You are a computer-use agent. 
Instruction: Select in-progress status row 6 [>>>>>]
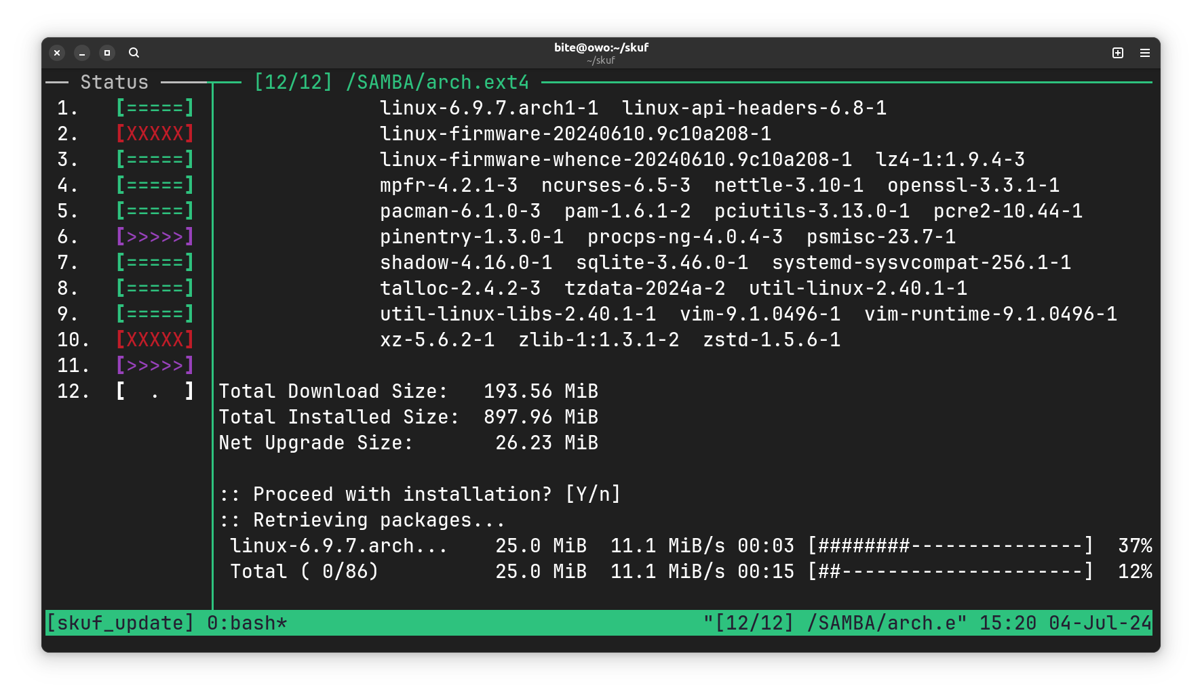point(155,237)
